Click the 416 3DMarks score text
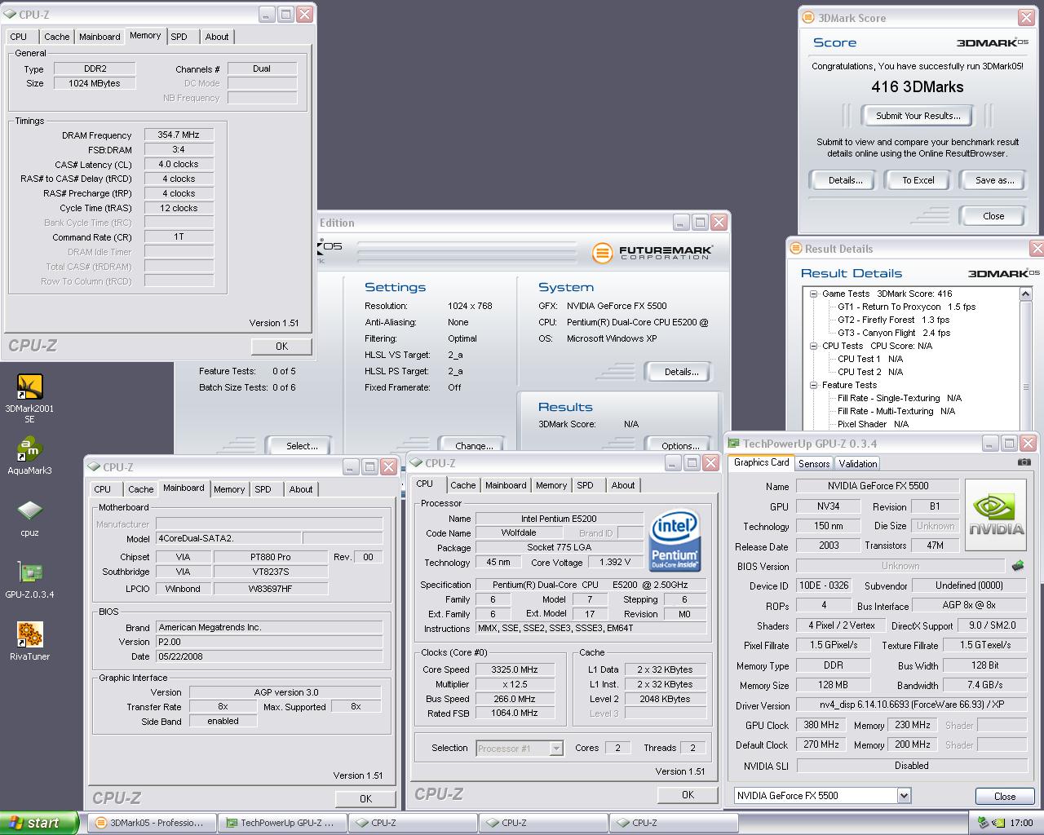 pos(917,86)
